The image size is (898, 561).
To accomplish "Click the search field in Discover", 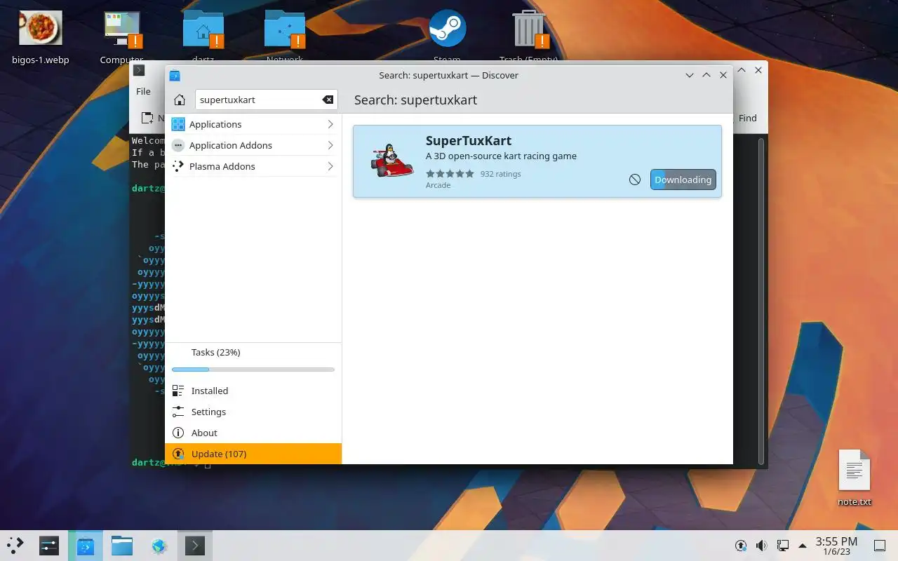I will click(266, 100).
